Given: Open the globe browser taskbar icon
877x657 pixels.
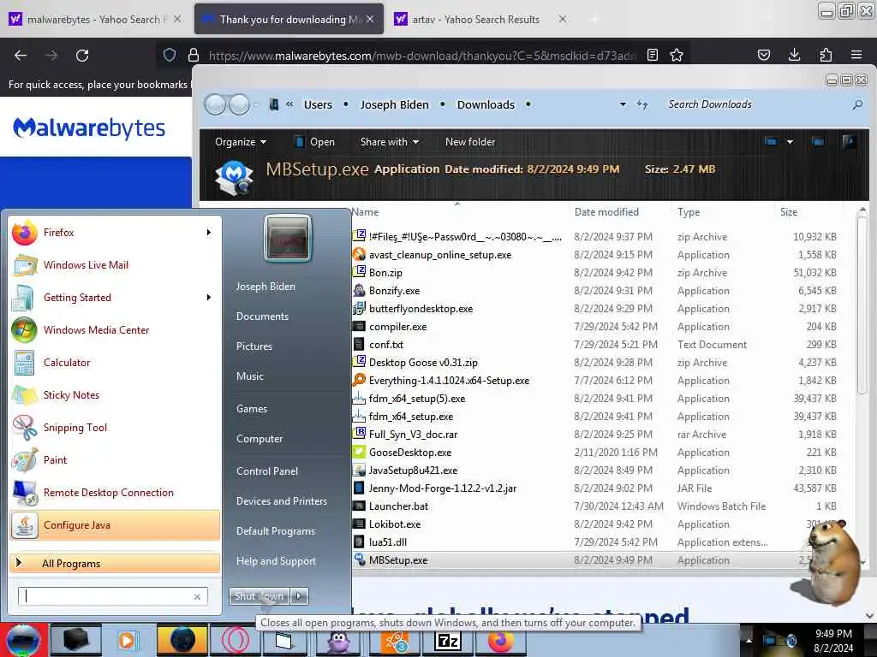Looking at the screenshot, I should (x=182, y=640).
